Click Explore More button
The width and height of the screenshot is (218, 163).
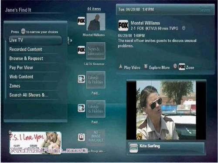click(157, 67)
